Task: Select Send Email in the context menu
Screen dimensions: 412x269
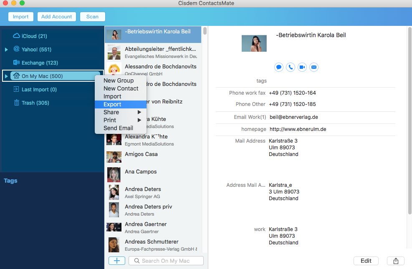Action: coord(118,128)
